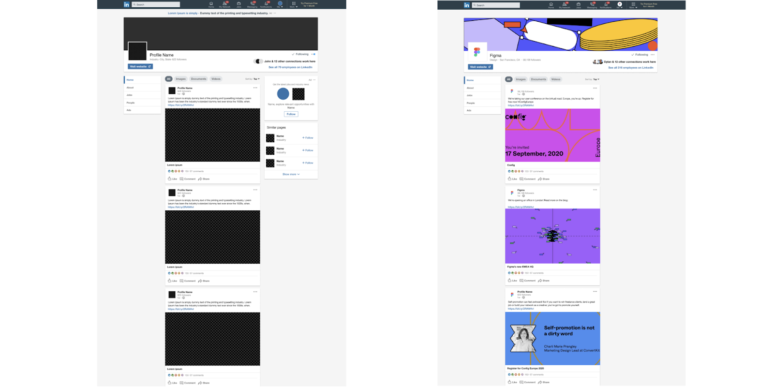Image resolution: width=774 pixels, height=387 pixels.
Task: Like the Register for Config Europe 2020 post
Action: coord(512,382)
